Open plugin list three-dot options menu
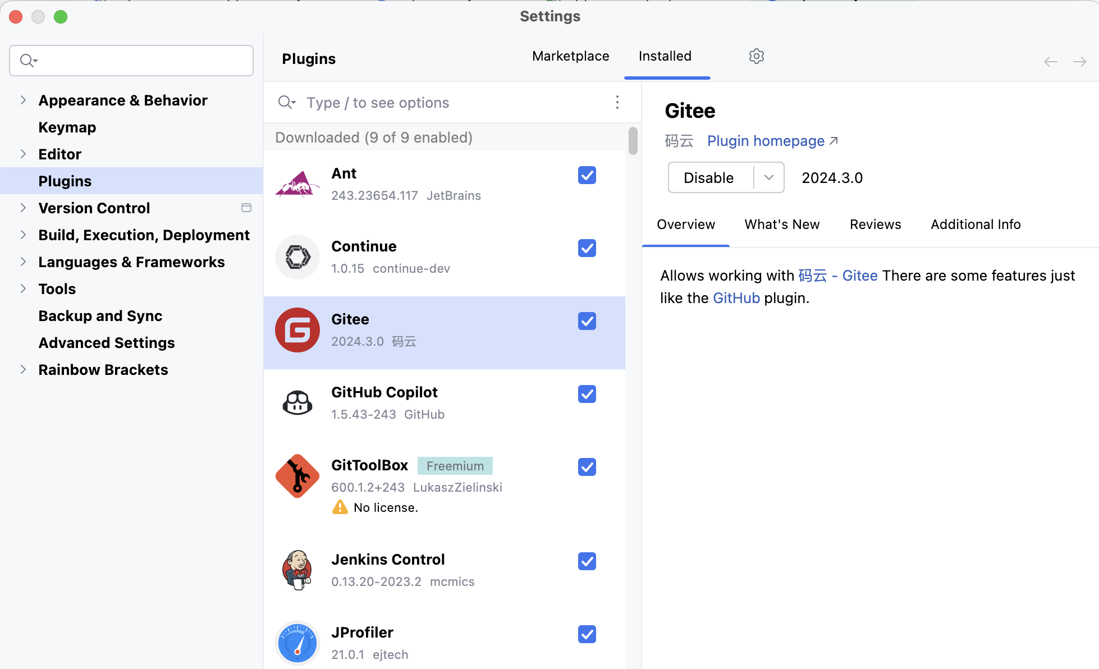The image size is (1099, 669). (x=617, y=102)
